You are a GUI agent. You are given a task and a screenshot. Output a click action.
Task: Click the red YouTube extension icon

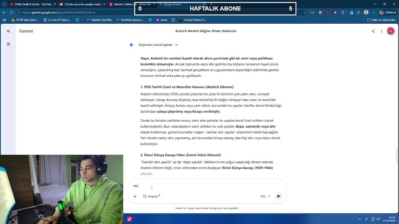[x=328, y=12]
